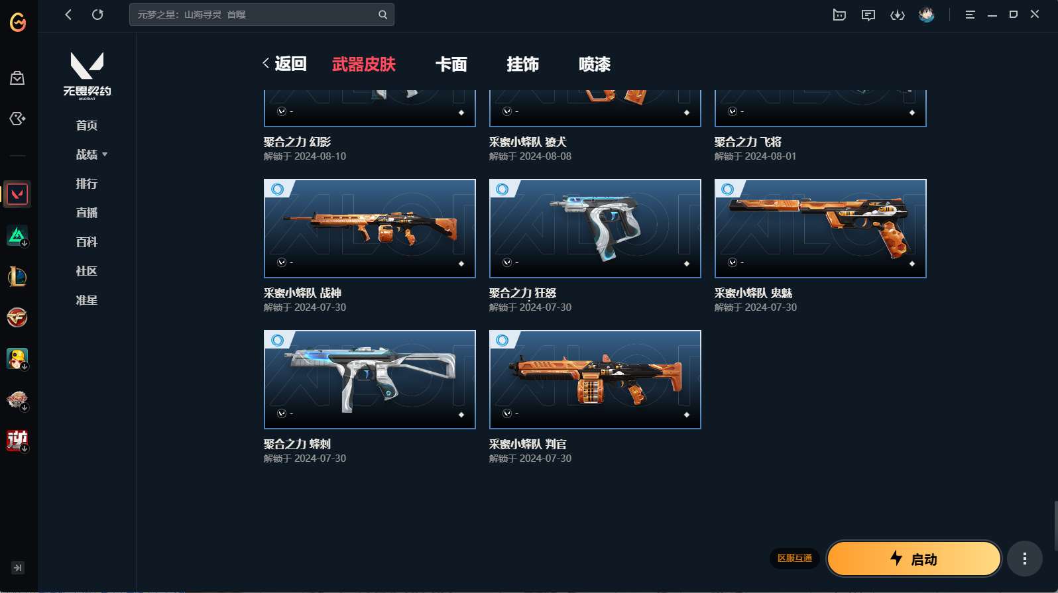Click the search magnifier icon

click(x=382, y=15)
